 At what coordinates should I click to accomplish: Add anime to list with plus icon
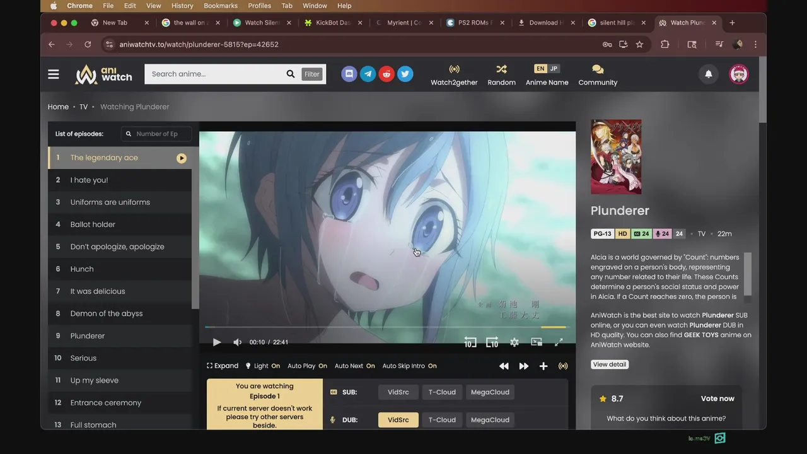pyautogui.click(x=543, y=366)
